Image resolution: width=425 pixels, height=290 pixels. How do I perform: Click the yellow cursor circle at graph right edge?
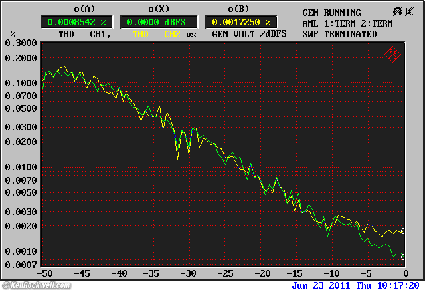pyautogui.click(x=404, y=231)
